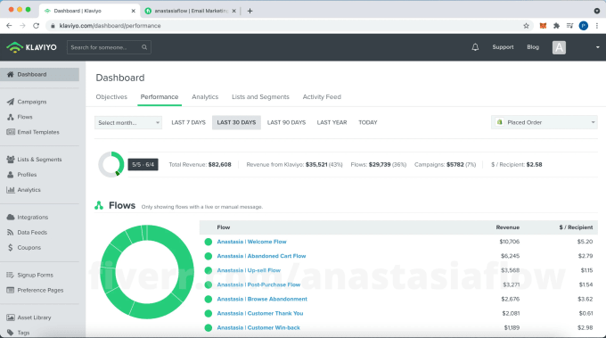Click green dot beside Browse Abandonment
This screenshot has width=606, height=338.
pos(209,299)
